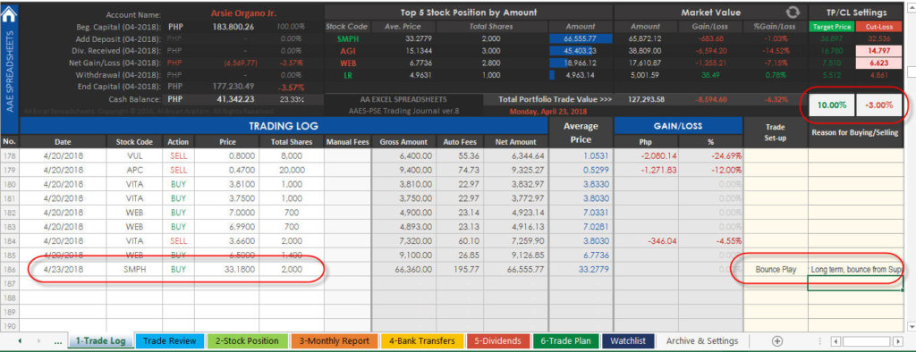Viewport: 916px width, 352px height.
Task: Select row header 186
Action: pos(9,270)
